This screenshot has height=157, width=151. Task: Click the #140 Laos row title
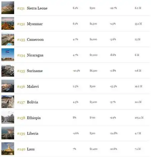tap(26, 149)
